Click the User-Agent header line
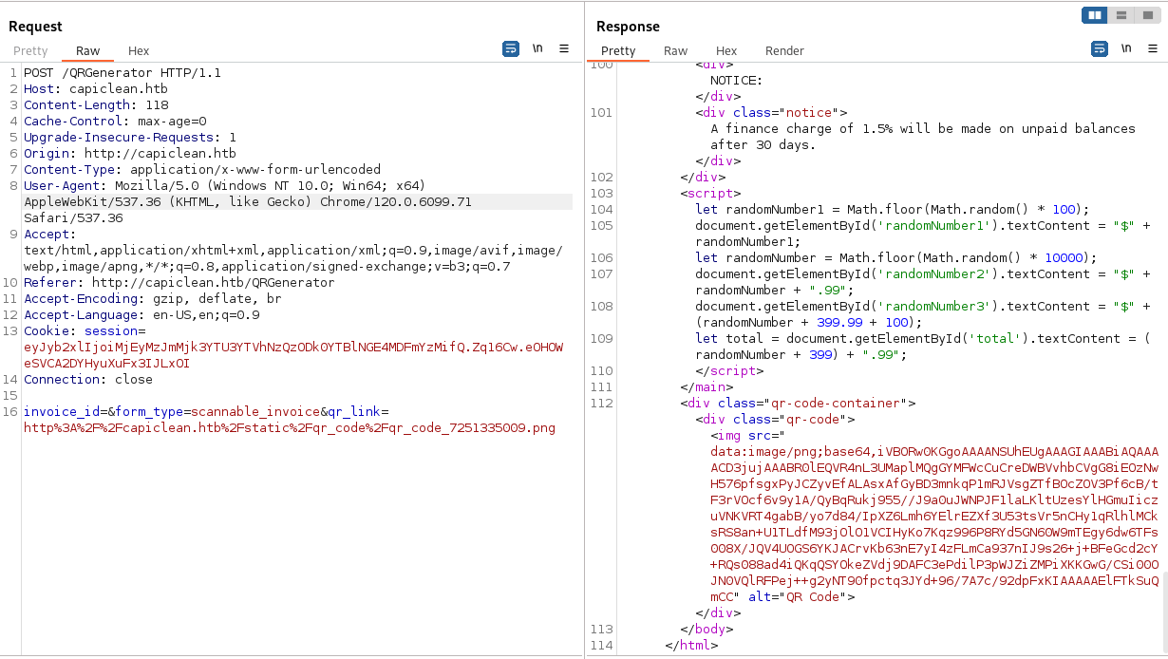The image size is (1168, 659). click(x=224, y=186)
